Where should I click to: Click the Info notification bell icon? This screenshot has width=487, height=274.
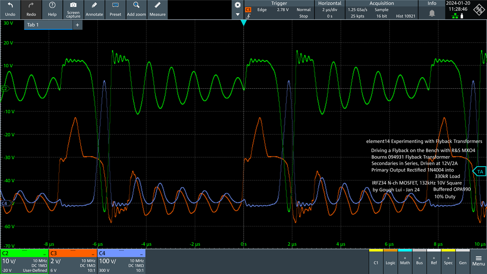[x=432, y=13]
